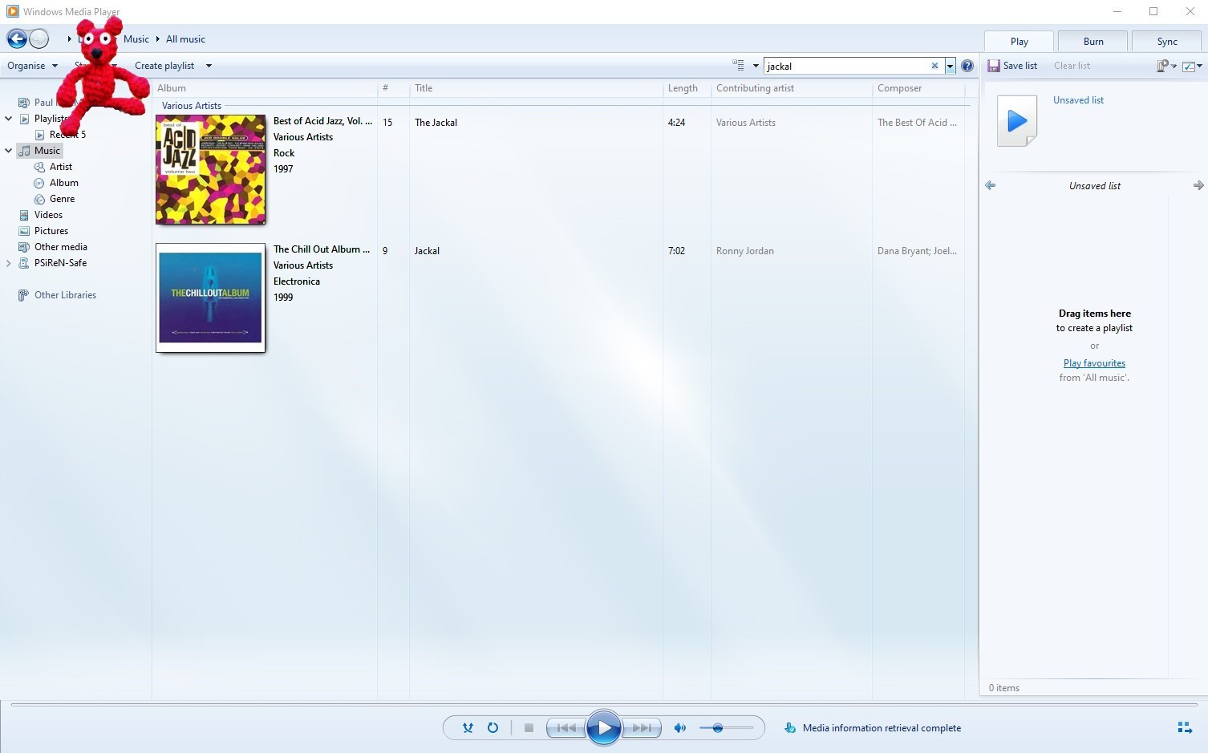1208x753 pixels.
Task: Open the Create playlist dropdown arrow
Action: pyautogui.click(x=209, y=66)
